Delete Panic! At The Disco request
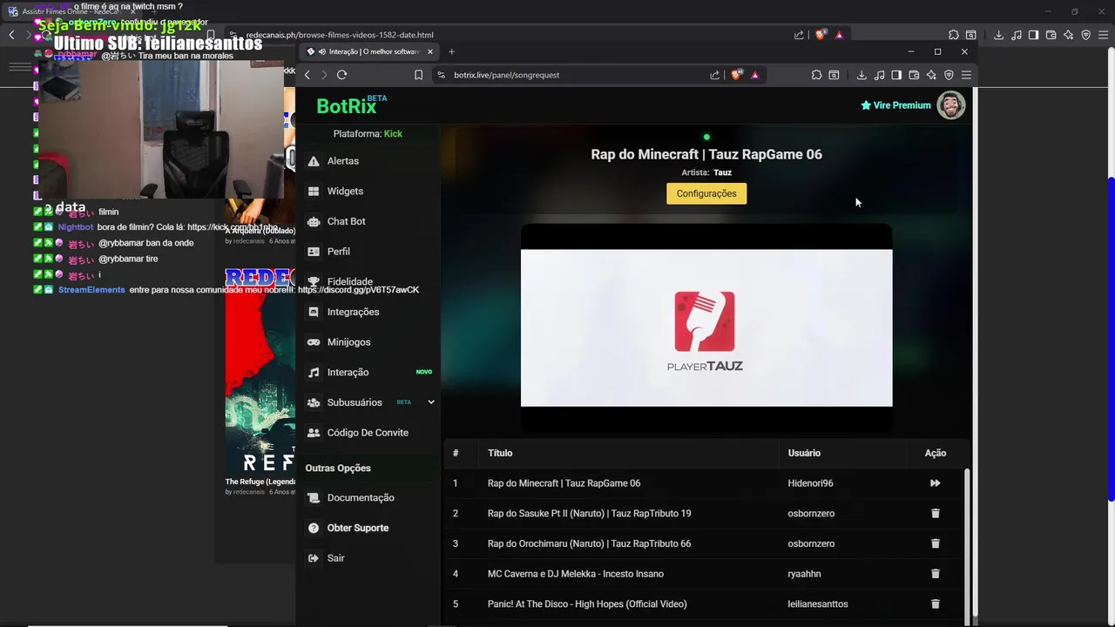 pos(935,603)
